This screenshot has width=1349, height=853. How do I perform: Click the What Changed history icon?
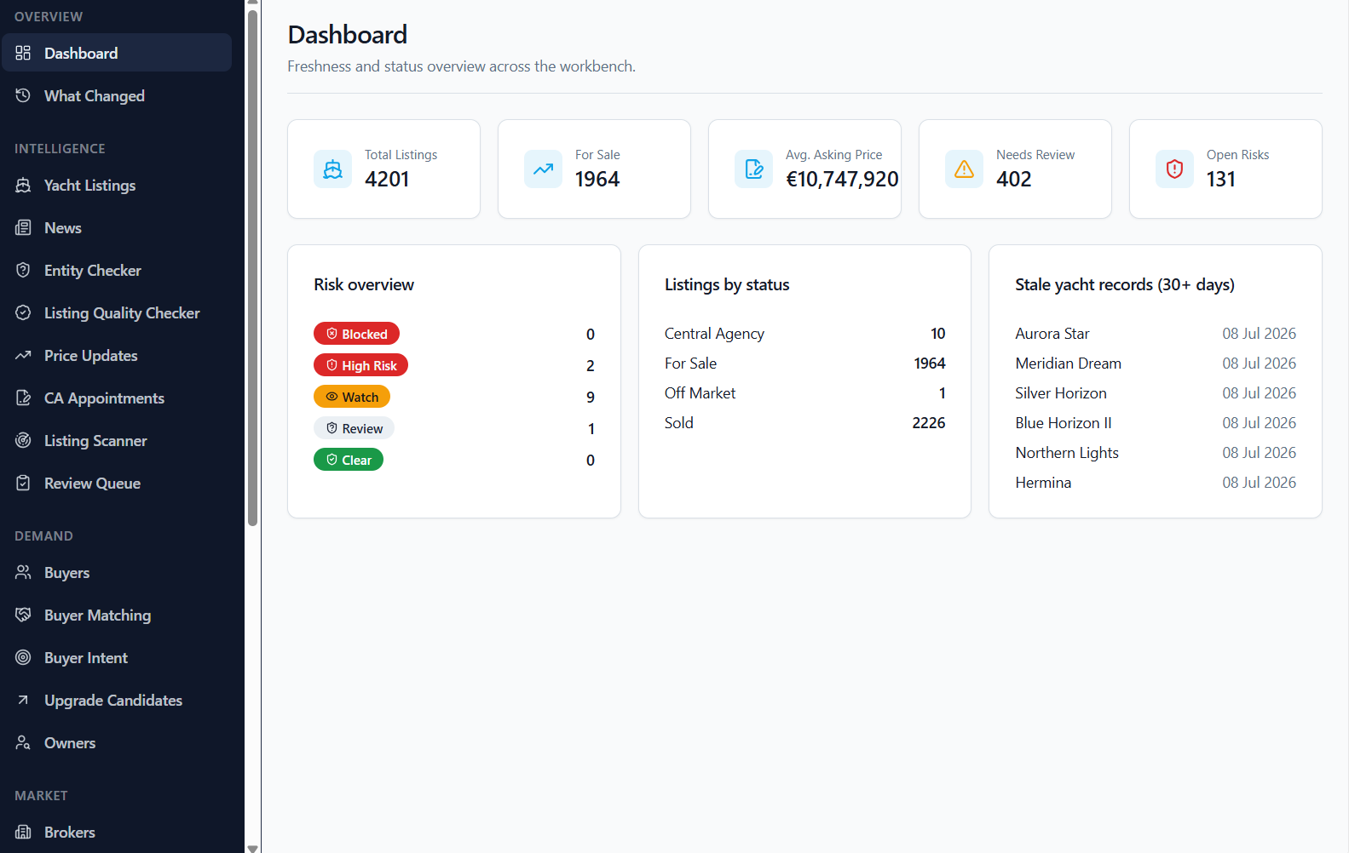(x=23, y=95)
